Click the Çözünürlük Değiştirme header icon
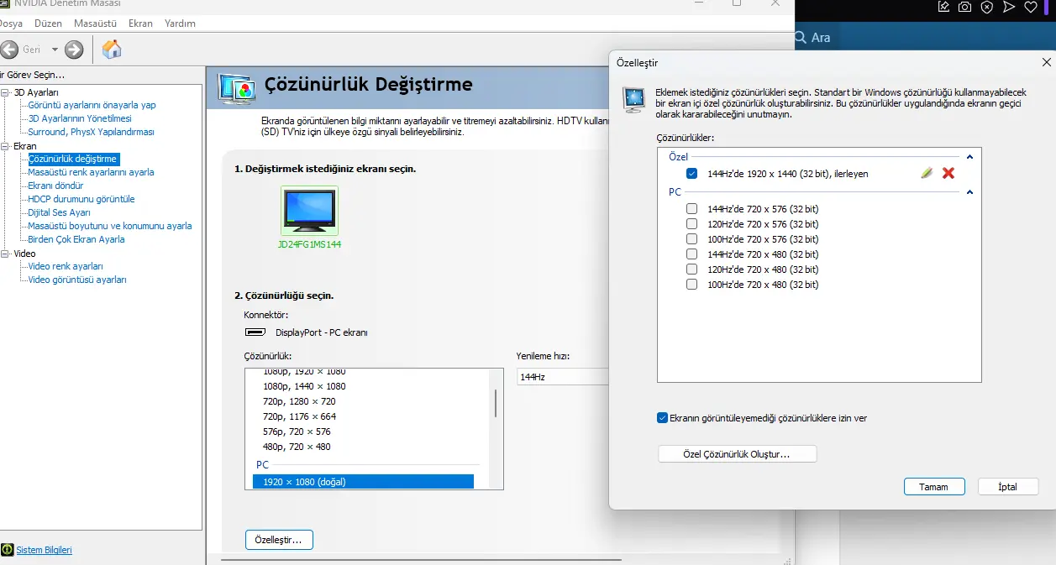 pyautogui.click(x=237, y=87)
